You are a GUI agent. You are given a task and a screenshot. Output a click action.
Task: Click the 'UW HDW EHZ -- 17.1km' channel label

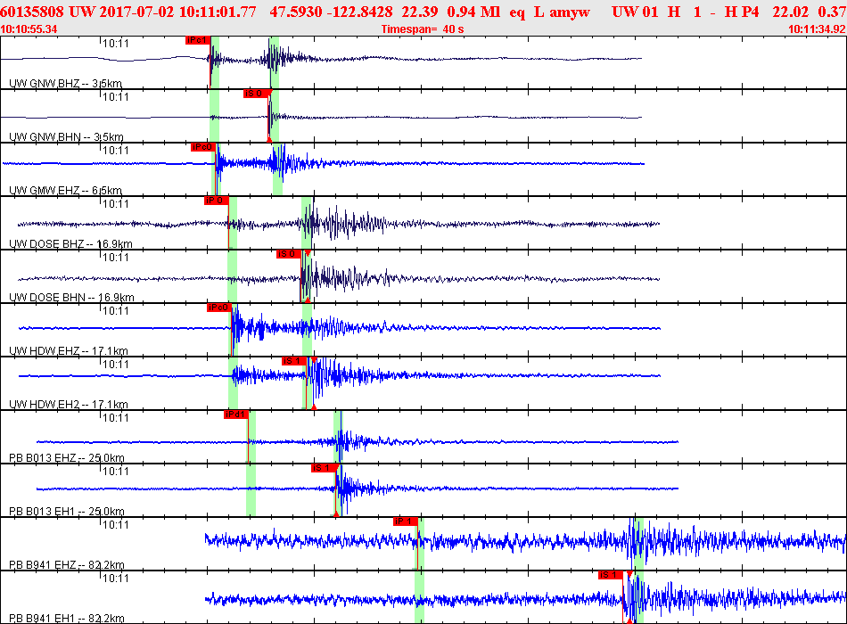point(69,351)
